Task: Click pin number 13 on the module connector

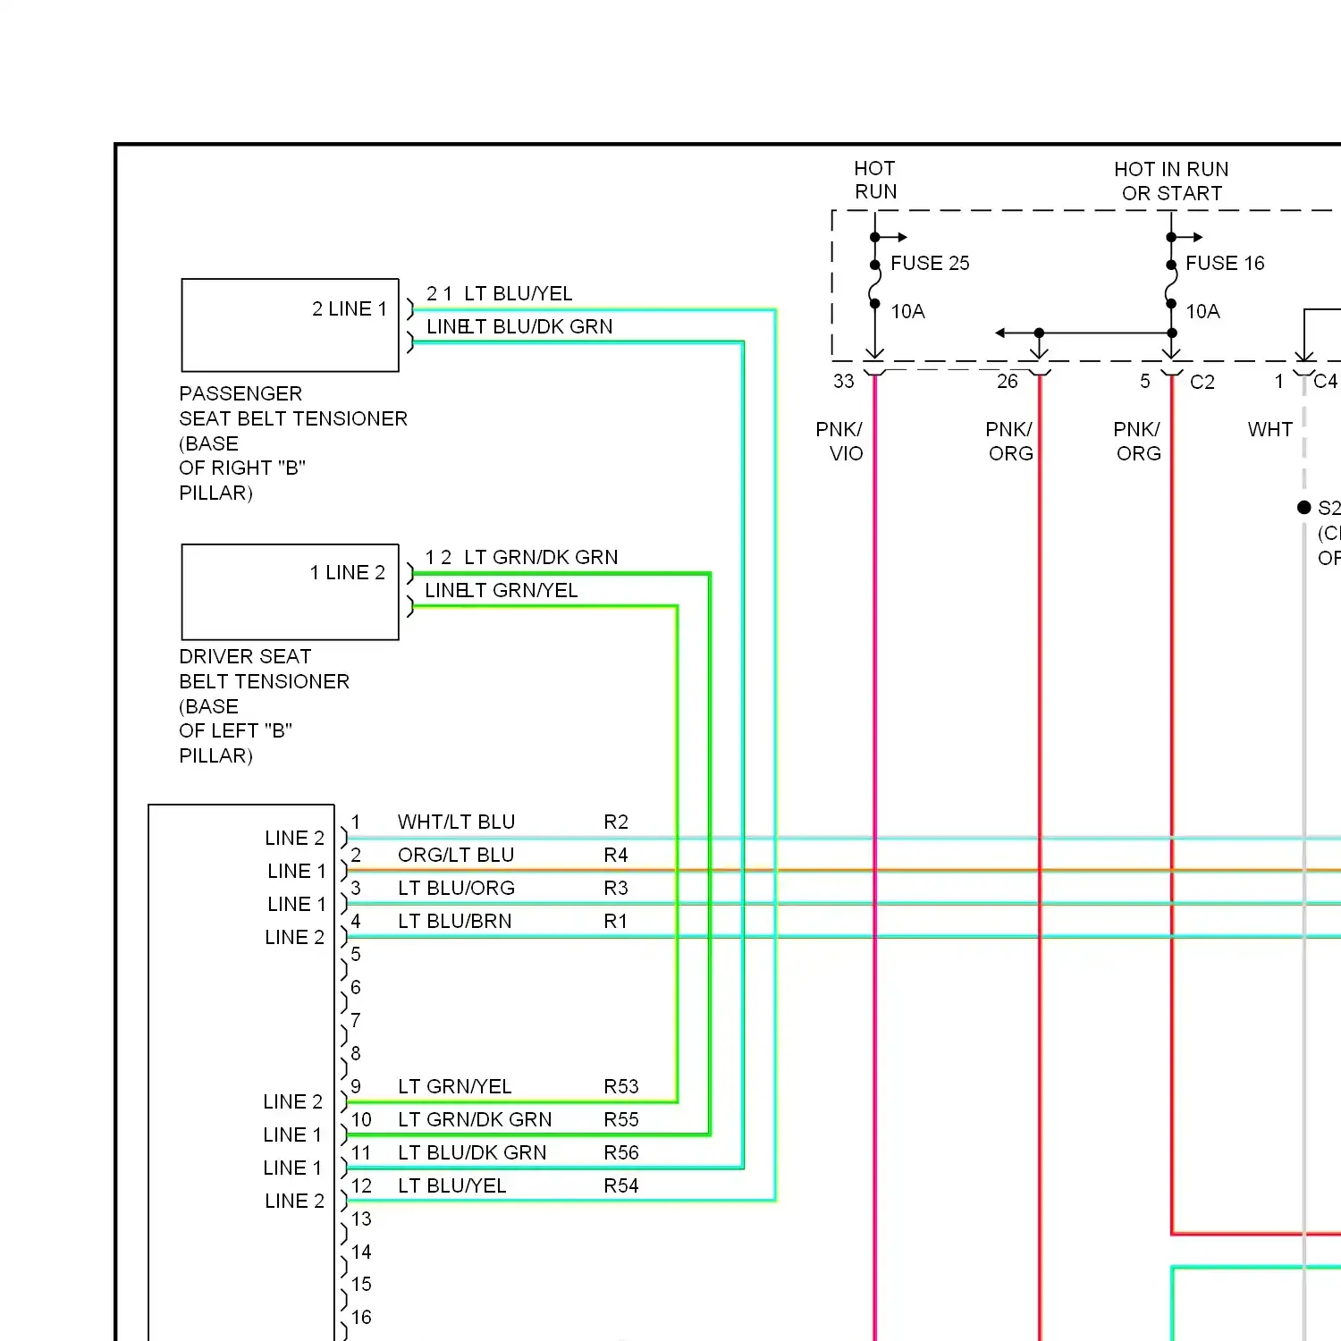Action: point(361,1219)
